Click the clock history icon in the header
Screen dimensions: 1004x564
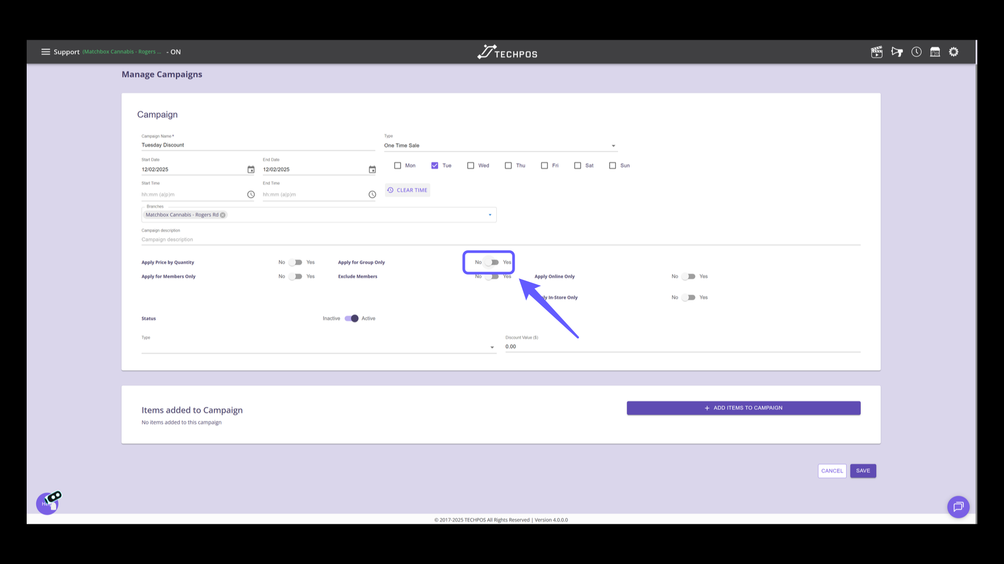[916, 52]
